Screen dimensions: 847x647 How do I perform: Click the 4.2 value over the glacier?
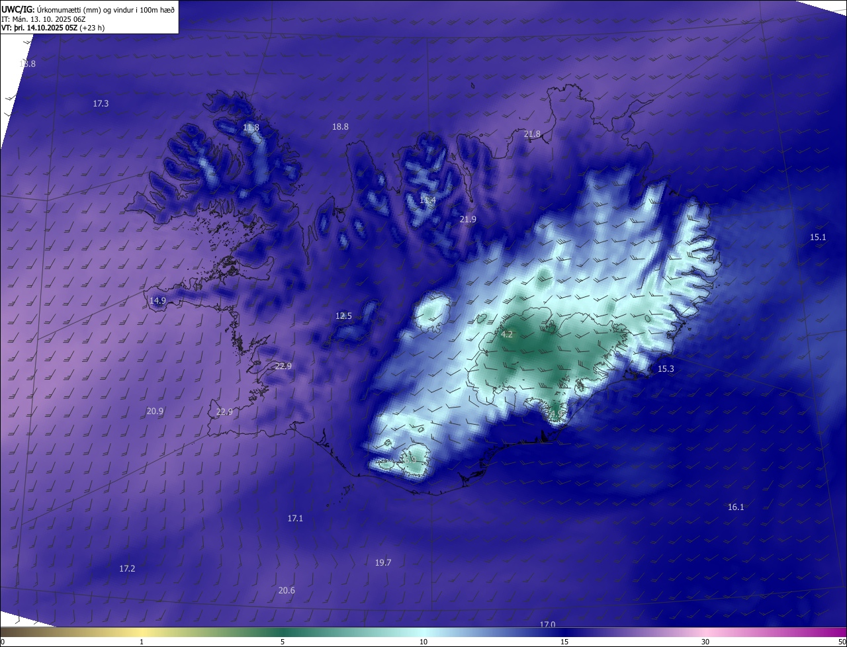click(x=507, y=335)
